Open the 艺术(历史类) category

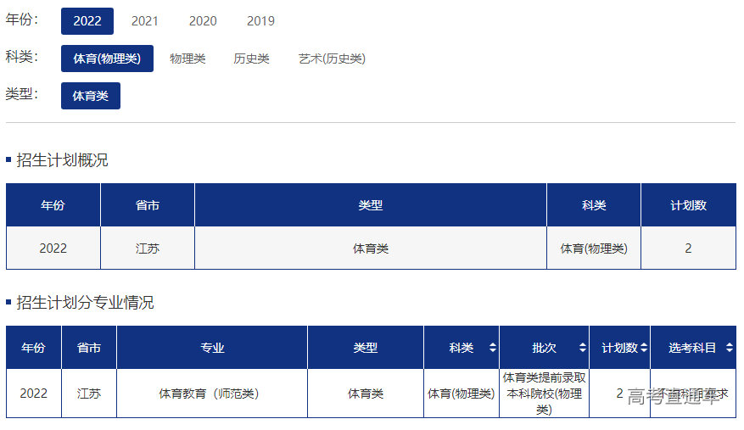click(332, 59)
